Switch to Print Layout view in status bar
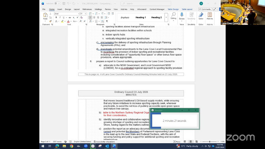Viewport: 265px width, 149px height. pyautogui.click(x=190, y=142)
